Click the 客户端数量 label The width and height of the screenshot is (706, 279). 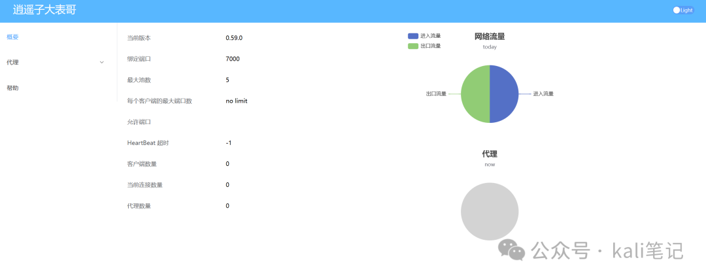tap(143, 164)
